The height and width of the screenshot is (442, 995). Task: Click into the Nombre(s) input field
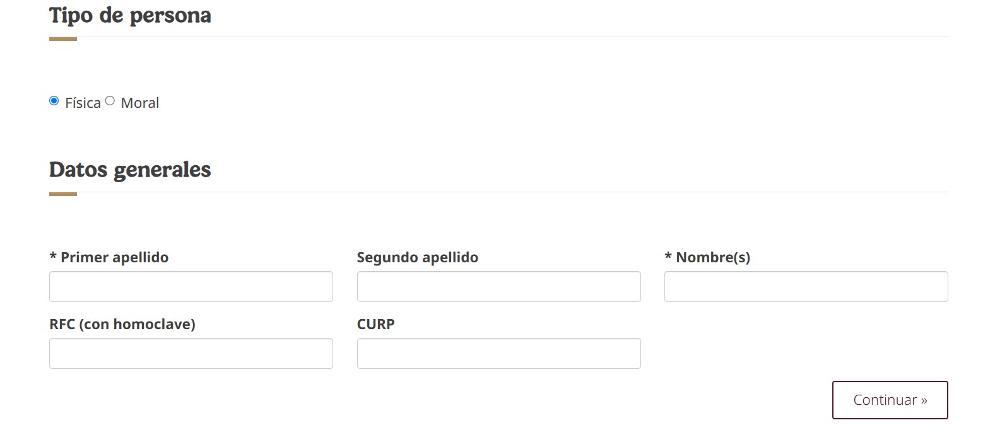tap(806, 287)
